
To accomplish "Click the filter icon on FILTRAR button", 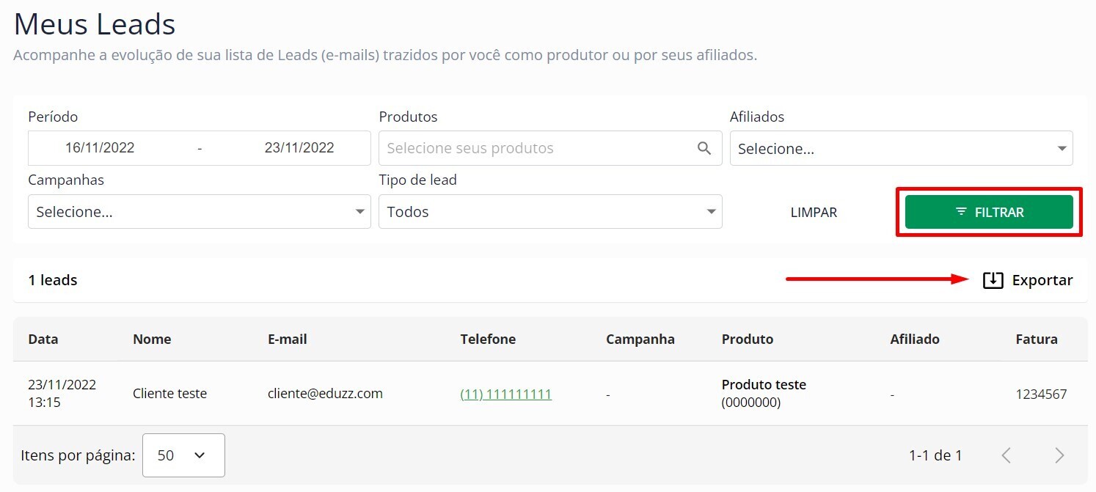I will (x=961, y=212).
